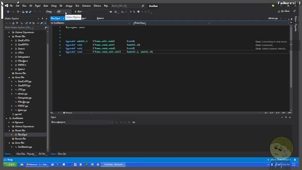Screen dimensions: 302x170
Task: Switch to the System.h editor tab
Action: pyautogui.click(x=100, y=18)
